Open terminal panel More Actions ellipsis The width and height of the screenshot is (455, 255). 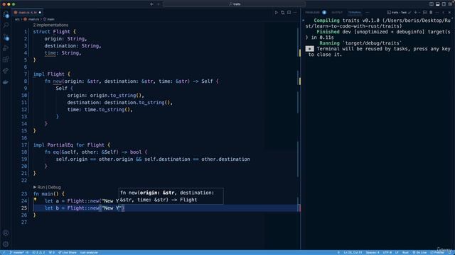[x=437, y=13]
